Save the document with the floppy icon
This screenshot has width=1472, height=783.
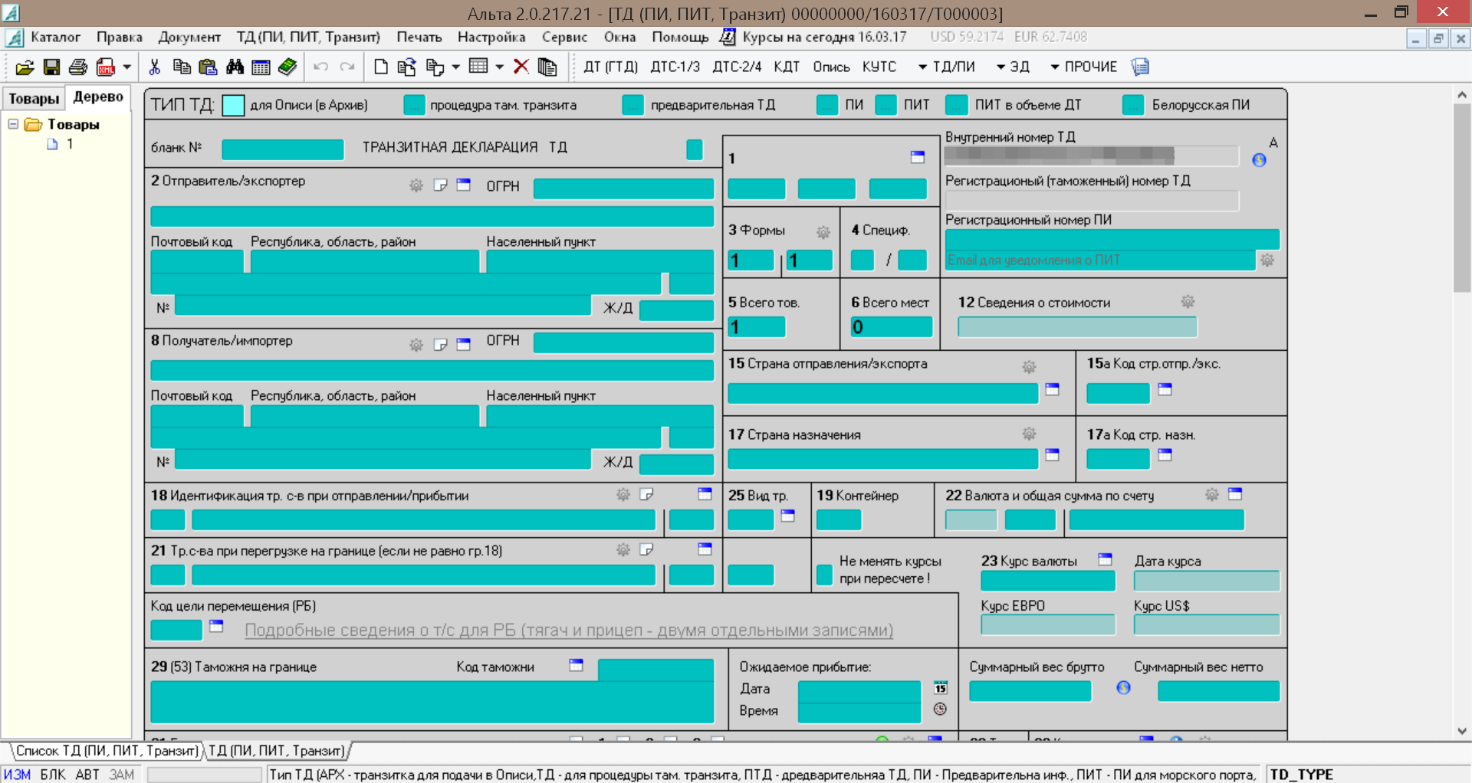(x=51, y=67)
